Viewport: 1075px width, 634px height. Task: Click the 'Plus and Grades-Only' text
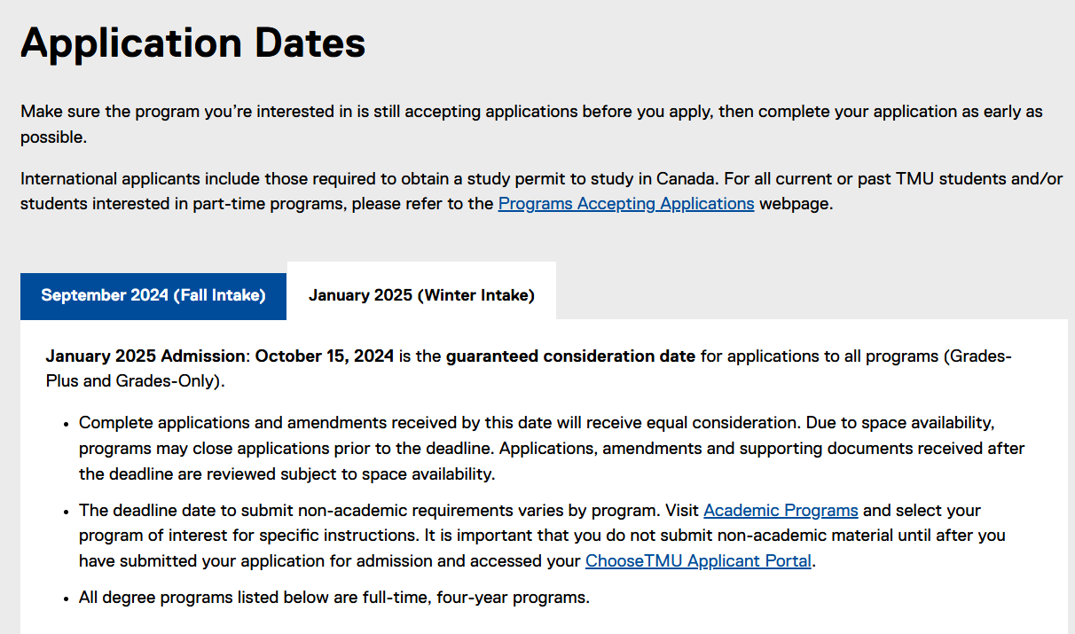click(135, 381)
